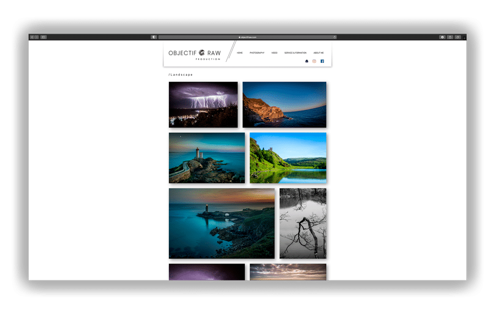
Task: Open the lighthouse with stone walkway photo
Action: [207, 158]
